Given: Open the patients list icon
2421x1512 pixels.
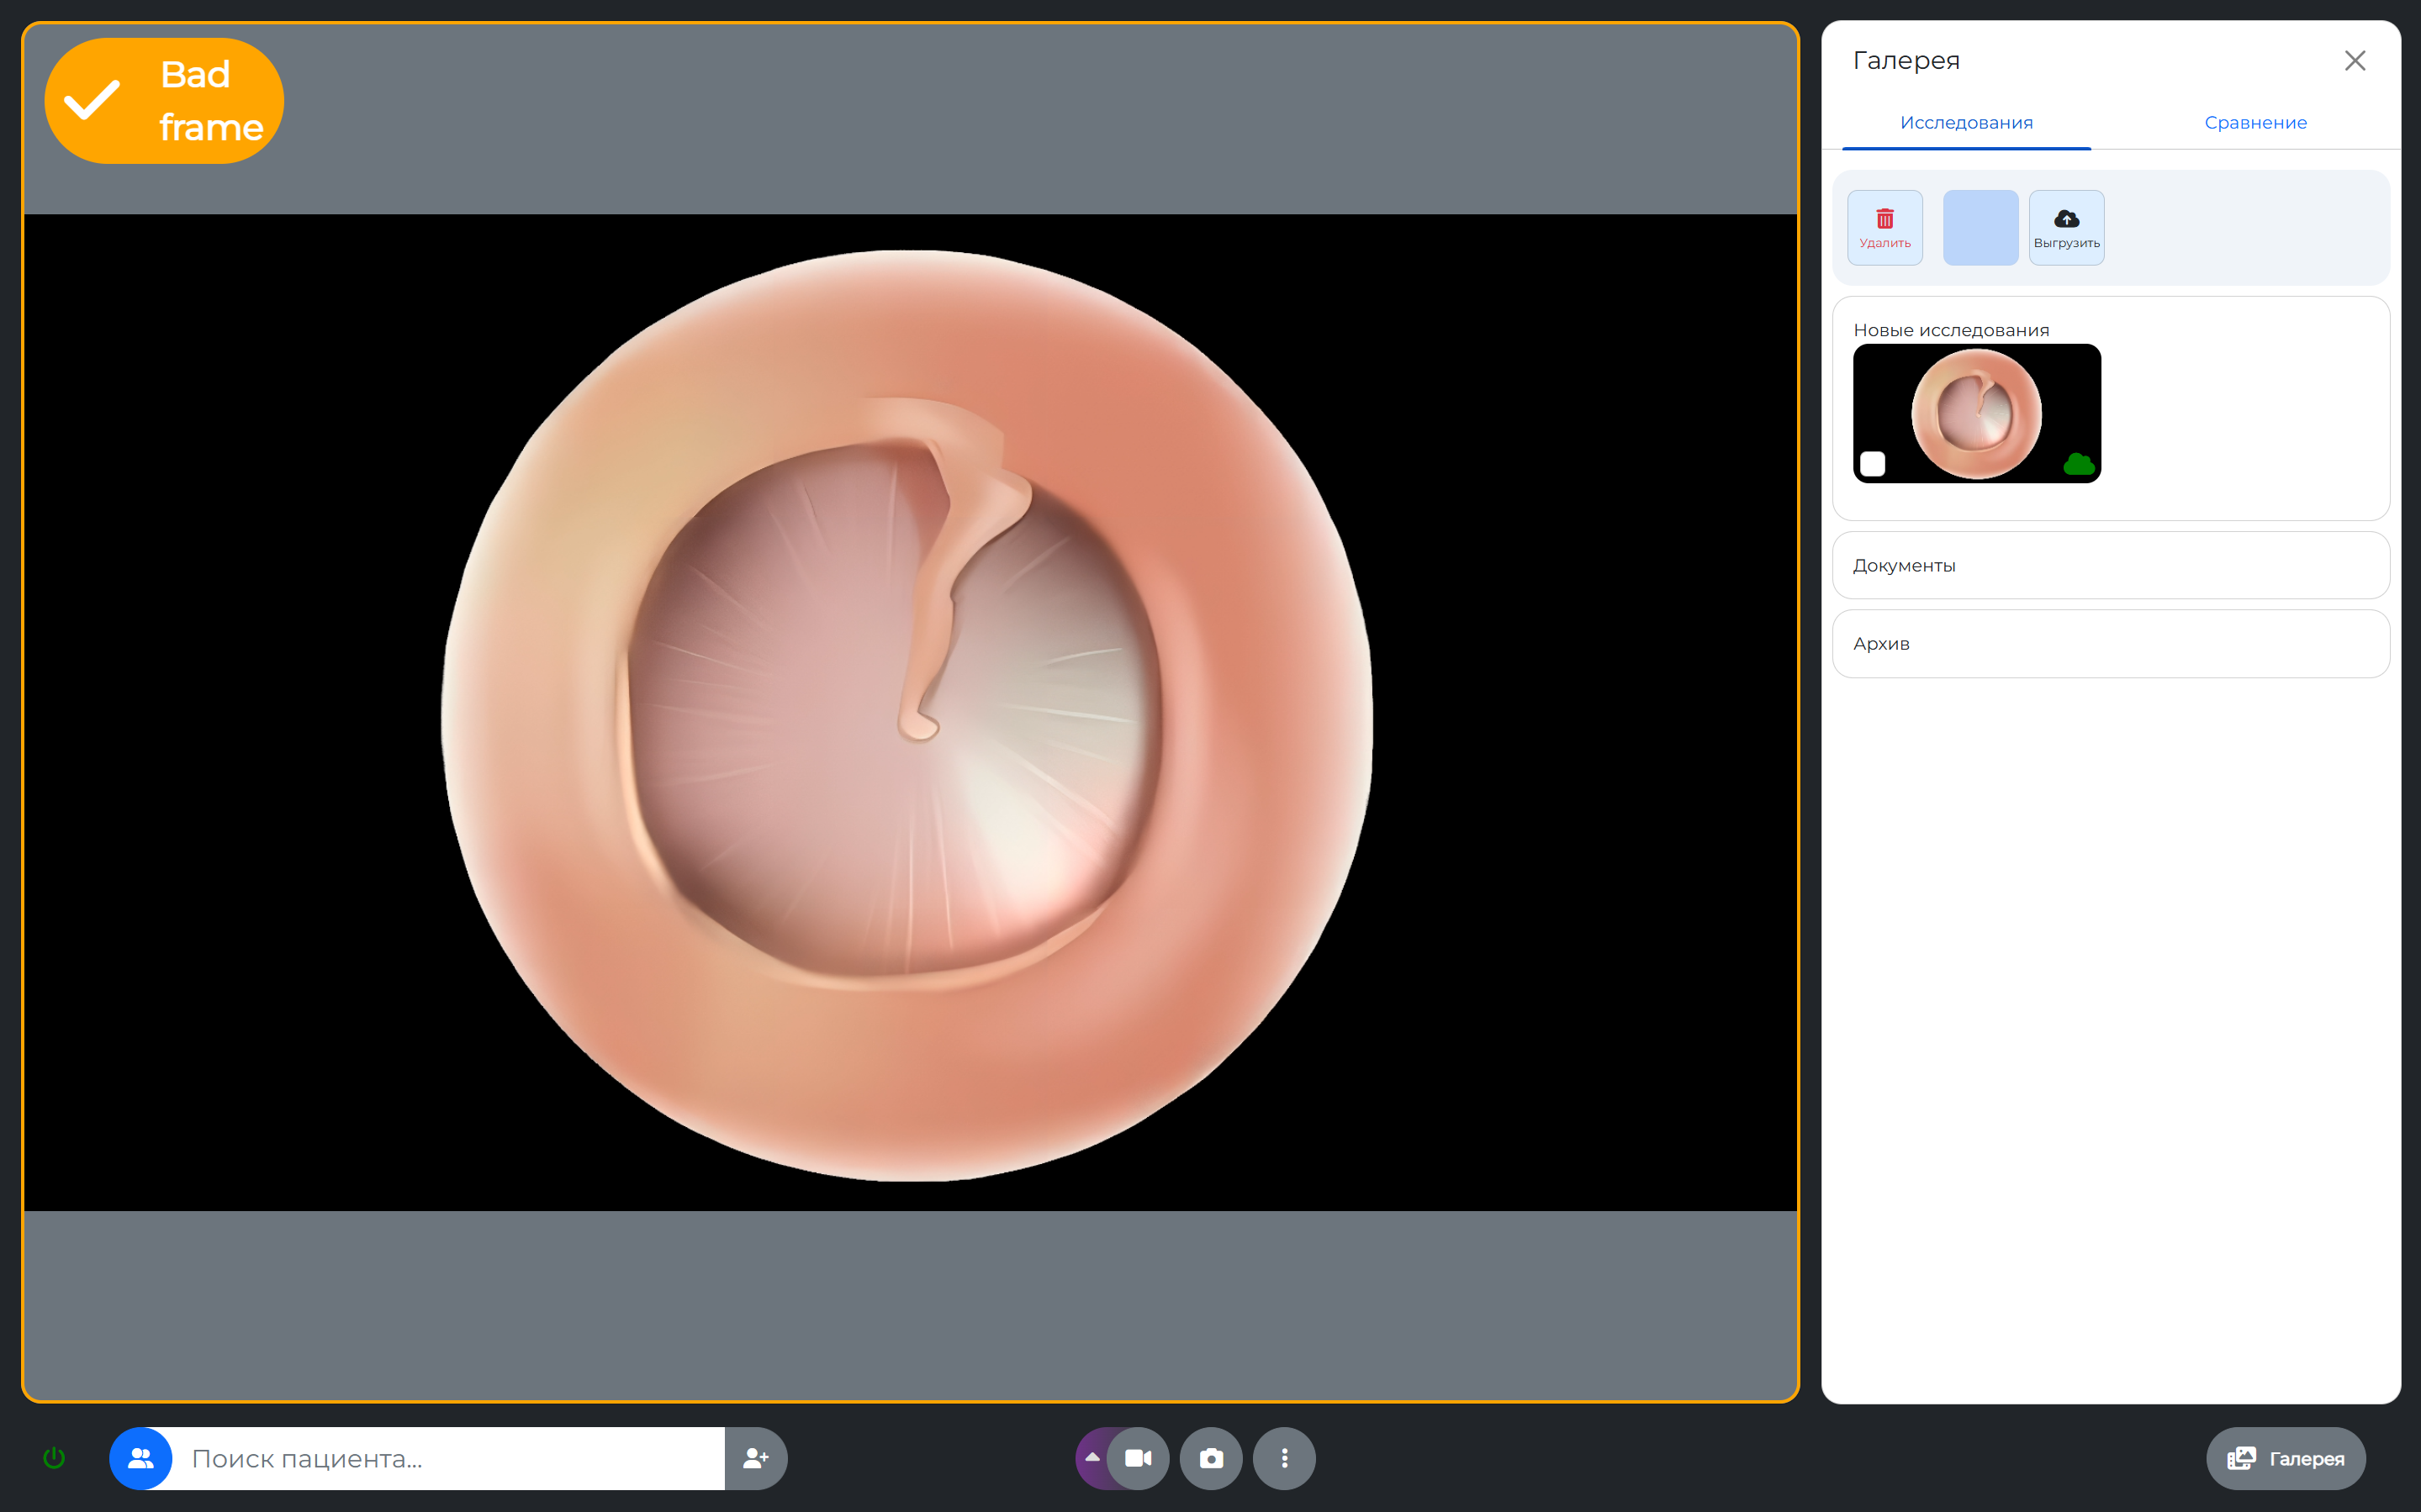Looking at the screenshot, I should click(x=141, y=1458).
